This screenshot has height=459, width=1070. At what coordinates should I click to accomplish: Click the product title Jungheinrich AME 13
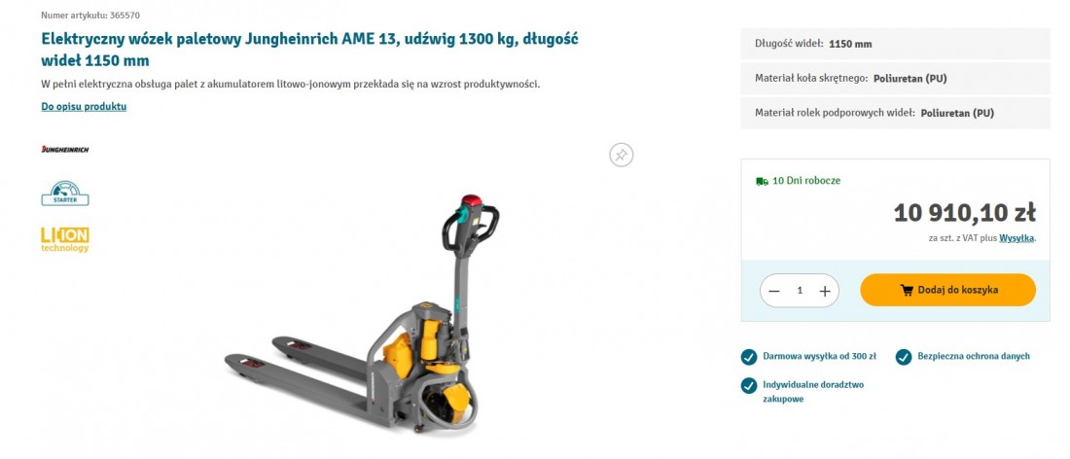click(x=309, y=49)
